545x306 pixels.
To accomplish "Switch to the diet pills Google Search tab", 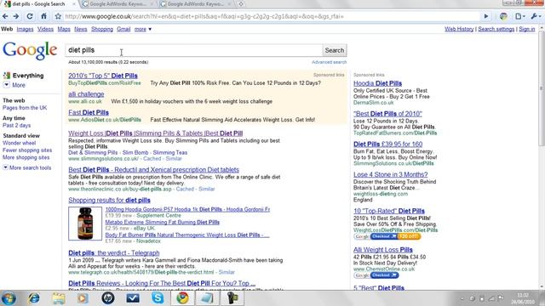I will pyautogui.click(x=39, y=4).
